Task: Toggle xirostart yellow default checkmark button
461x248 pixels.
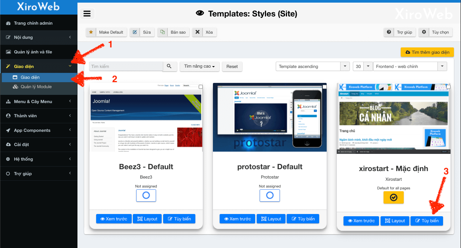Action: coord(394,197)
